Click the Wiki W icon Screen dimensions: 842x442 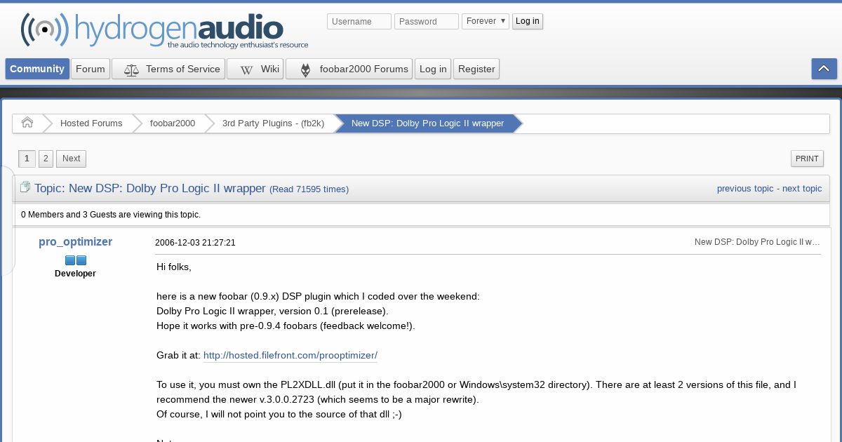[246, 69]
